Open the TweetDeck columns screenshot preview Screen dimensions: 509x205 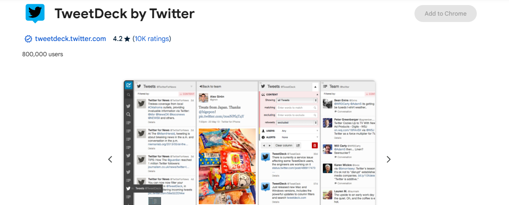(249, 142)
